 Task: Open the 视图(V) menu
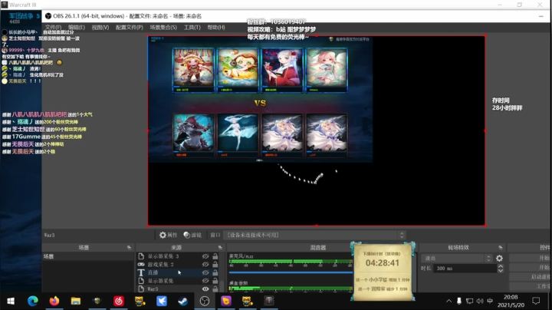pyautogui.click(x=100, y=28)
